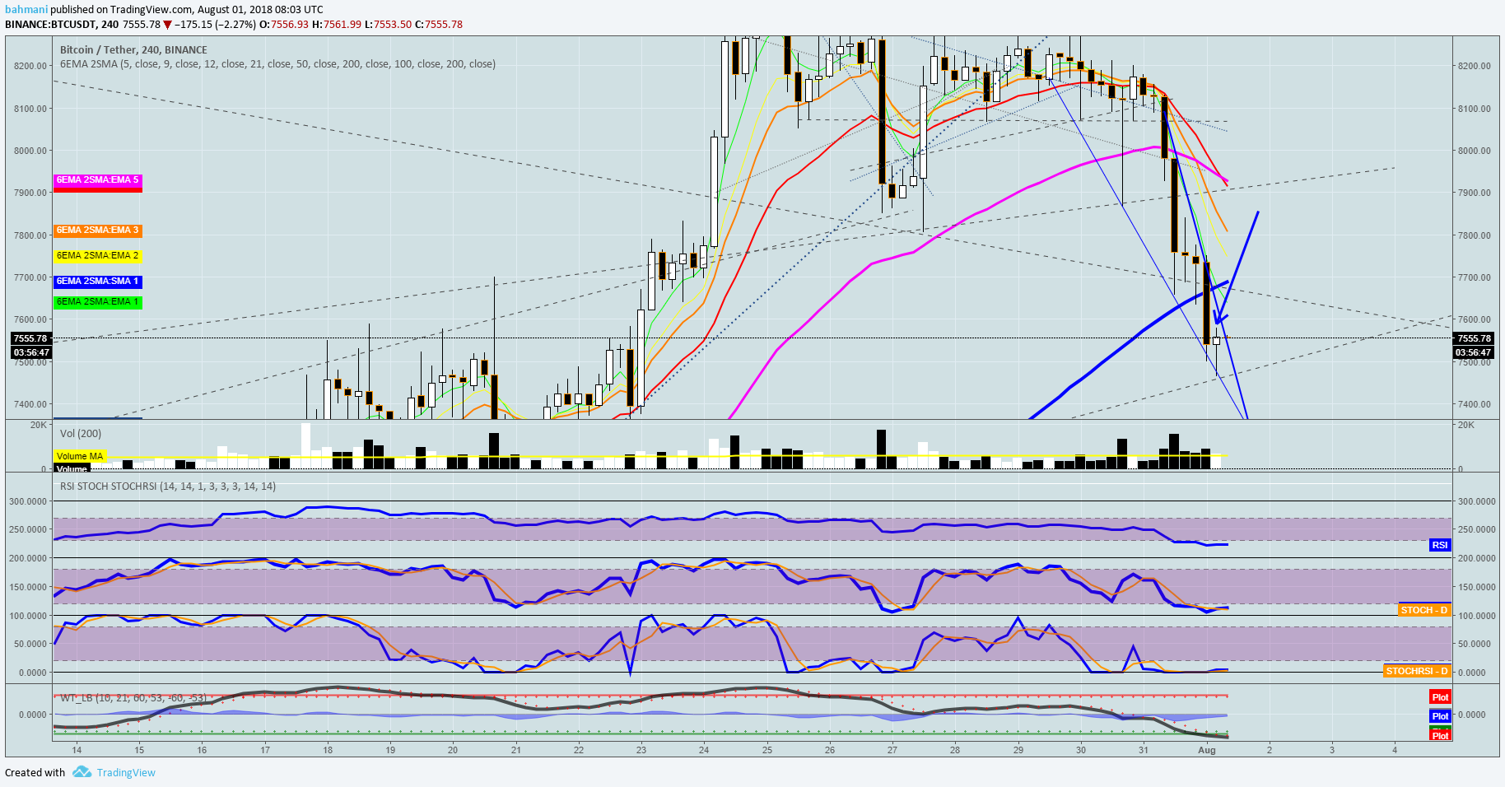Select the 6EMA 2SMA:EMA 2 yellow label
The width and height of the screenshot is (1505, 787).
[98, 256]
